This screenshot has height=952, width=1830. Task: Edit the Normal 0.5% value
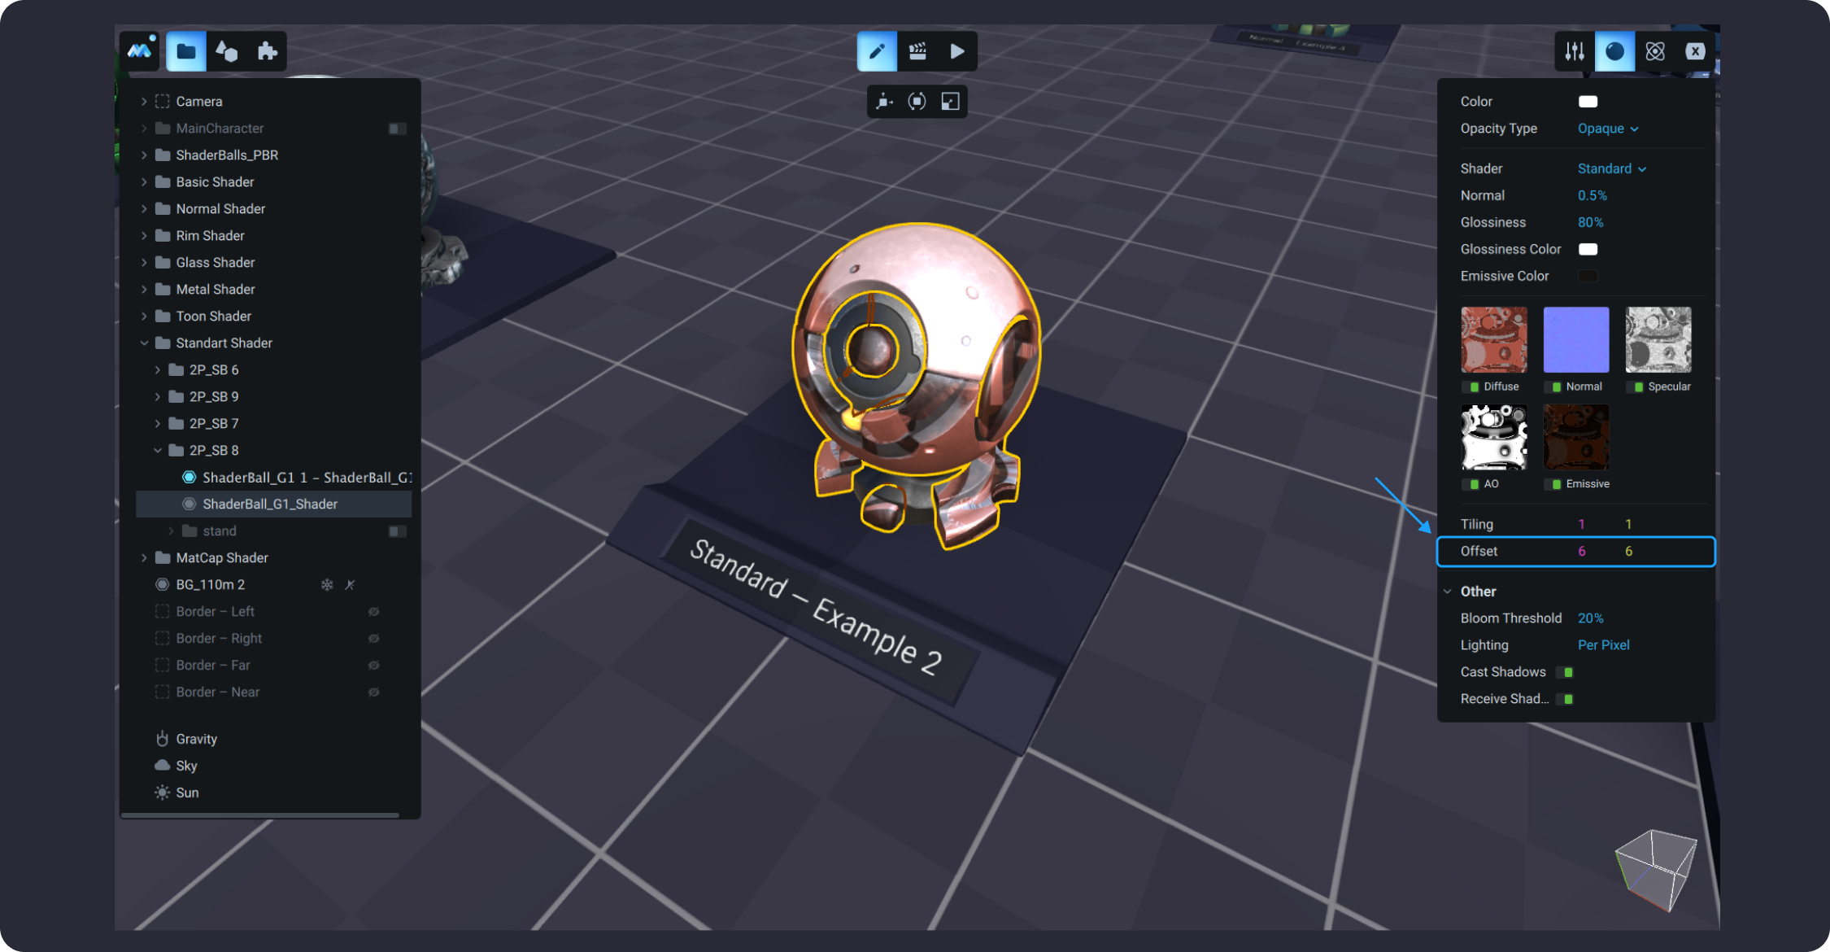point(1592,195)
